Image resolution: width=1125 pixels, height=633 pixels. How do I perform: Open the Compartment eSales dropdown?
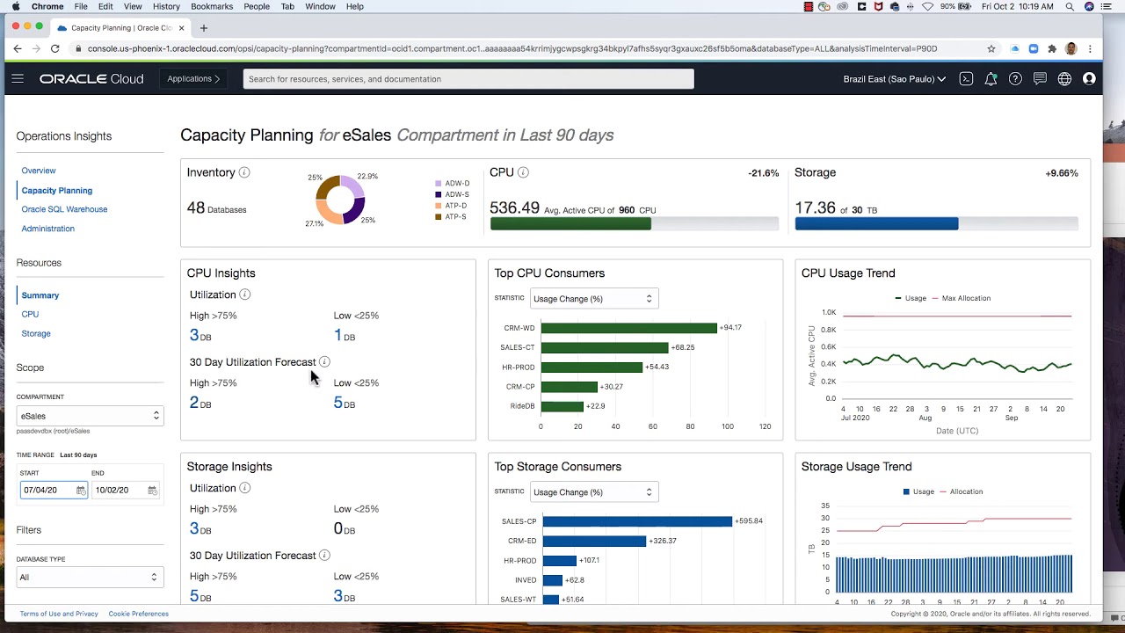click(x=90, y=416)
